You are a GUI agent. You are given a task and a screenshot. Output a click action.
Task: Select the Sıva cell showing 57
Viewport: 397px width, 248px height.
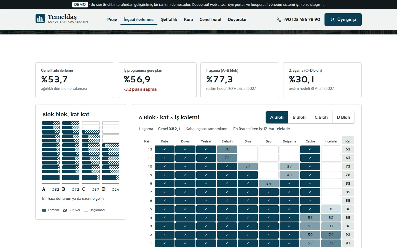248,166
